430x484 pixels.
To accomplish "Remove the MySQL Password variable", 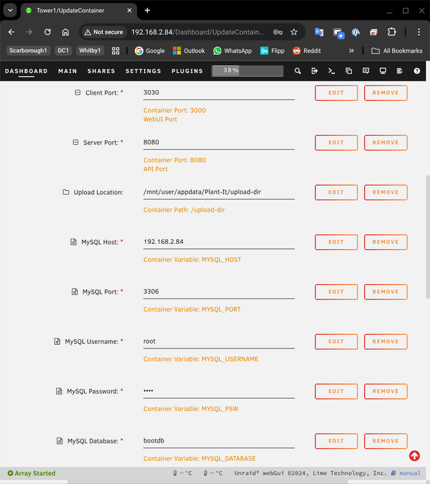I will click(x=385, y=391).
